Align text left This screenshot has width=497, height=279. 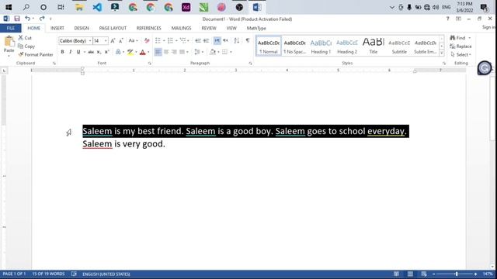click(x=158, y=52)
